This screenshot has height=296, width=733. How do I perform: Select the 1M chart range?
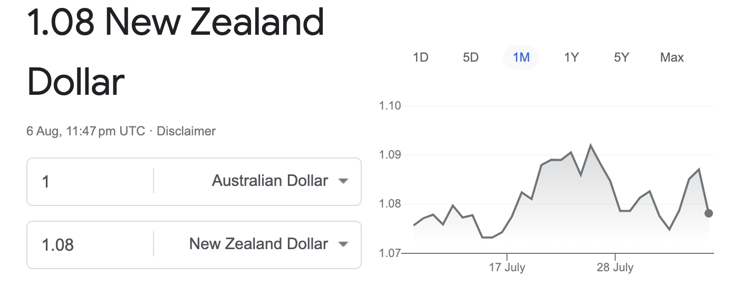point(521,57)
